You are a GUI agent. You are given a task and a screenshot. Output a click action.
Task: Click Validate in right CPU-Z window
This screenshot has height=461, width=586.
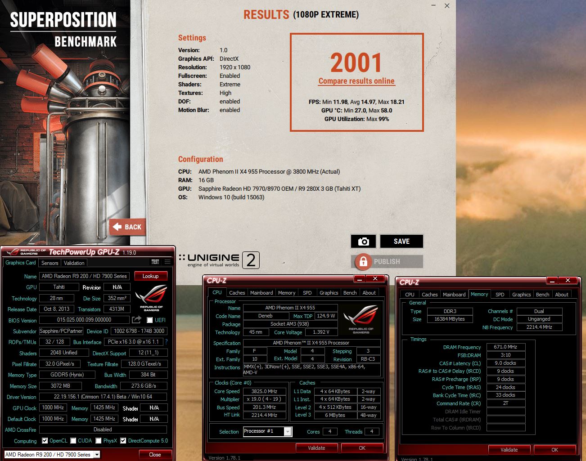click(x=509, y=450)
